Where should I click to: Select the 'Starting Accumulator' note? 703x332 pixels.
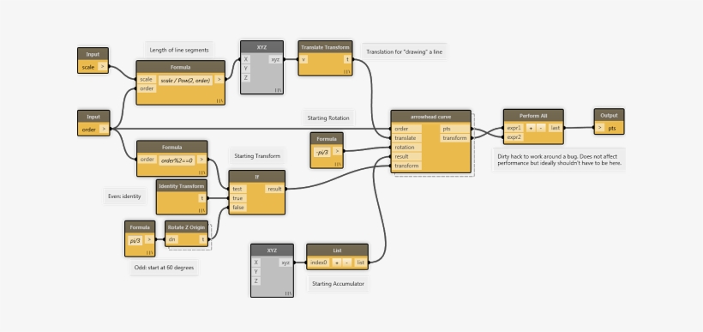pyautogui.click(x=338, y=284)
